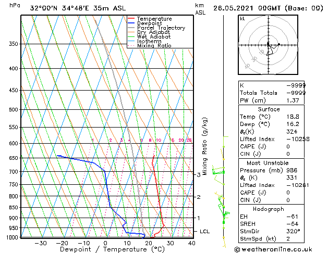Select the '450' pressure level label
This screenshot has height=253, width=328.
coord(14,90)
